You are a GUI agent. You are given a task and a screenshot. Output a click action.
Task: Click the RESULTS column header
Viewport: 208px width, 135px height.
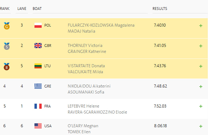[160, 9]
